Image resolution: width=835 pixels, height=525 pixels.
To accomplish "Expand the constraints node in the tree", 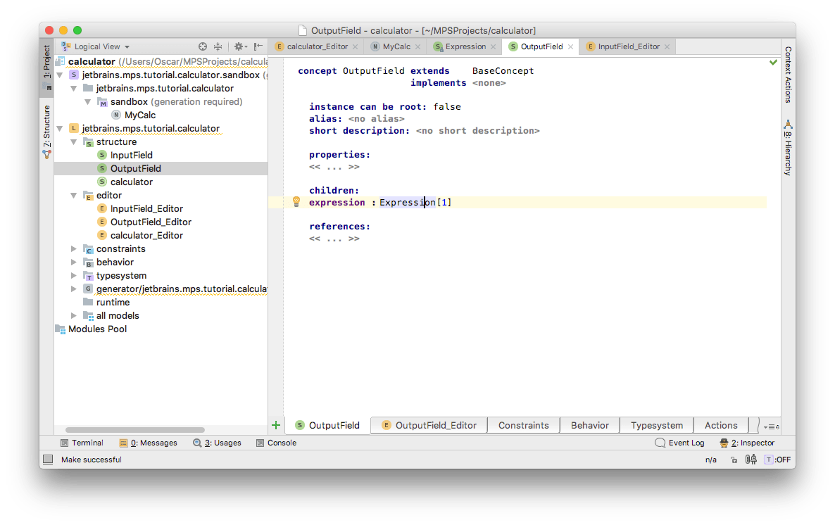I will (x=74, y=248).
